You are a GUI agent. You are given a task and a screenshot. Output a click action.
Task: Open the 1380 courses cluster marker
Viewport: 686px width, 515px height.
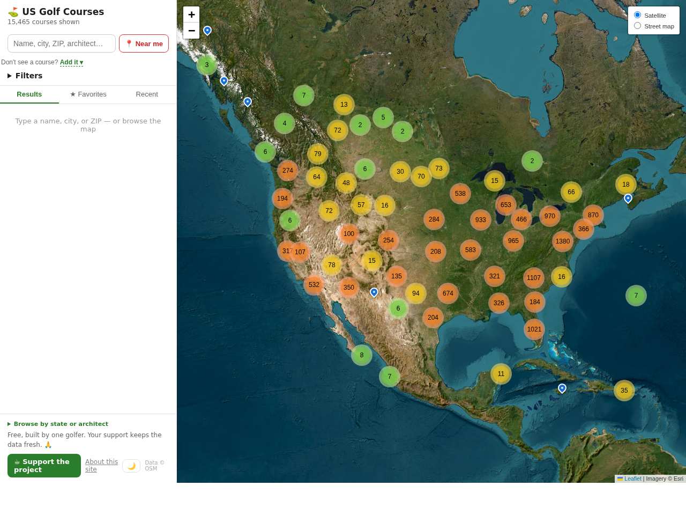coord(563,241)
